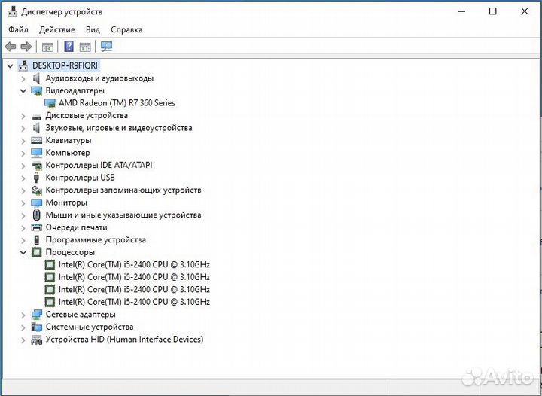Screen dimensions: 542x396
Task: Select the AMD Radeon R7 360 Series device
Action: point(116,103)
